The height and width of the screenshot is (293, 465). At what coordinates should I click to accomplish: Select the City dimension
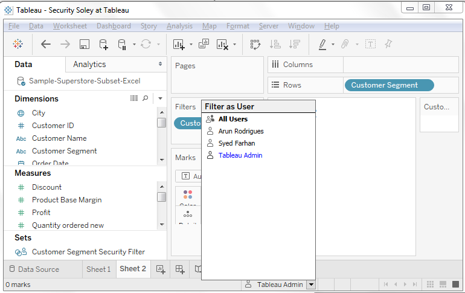coord(39,113)
